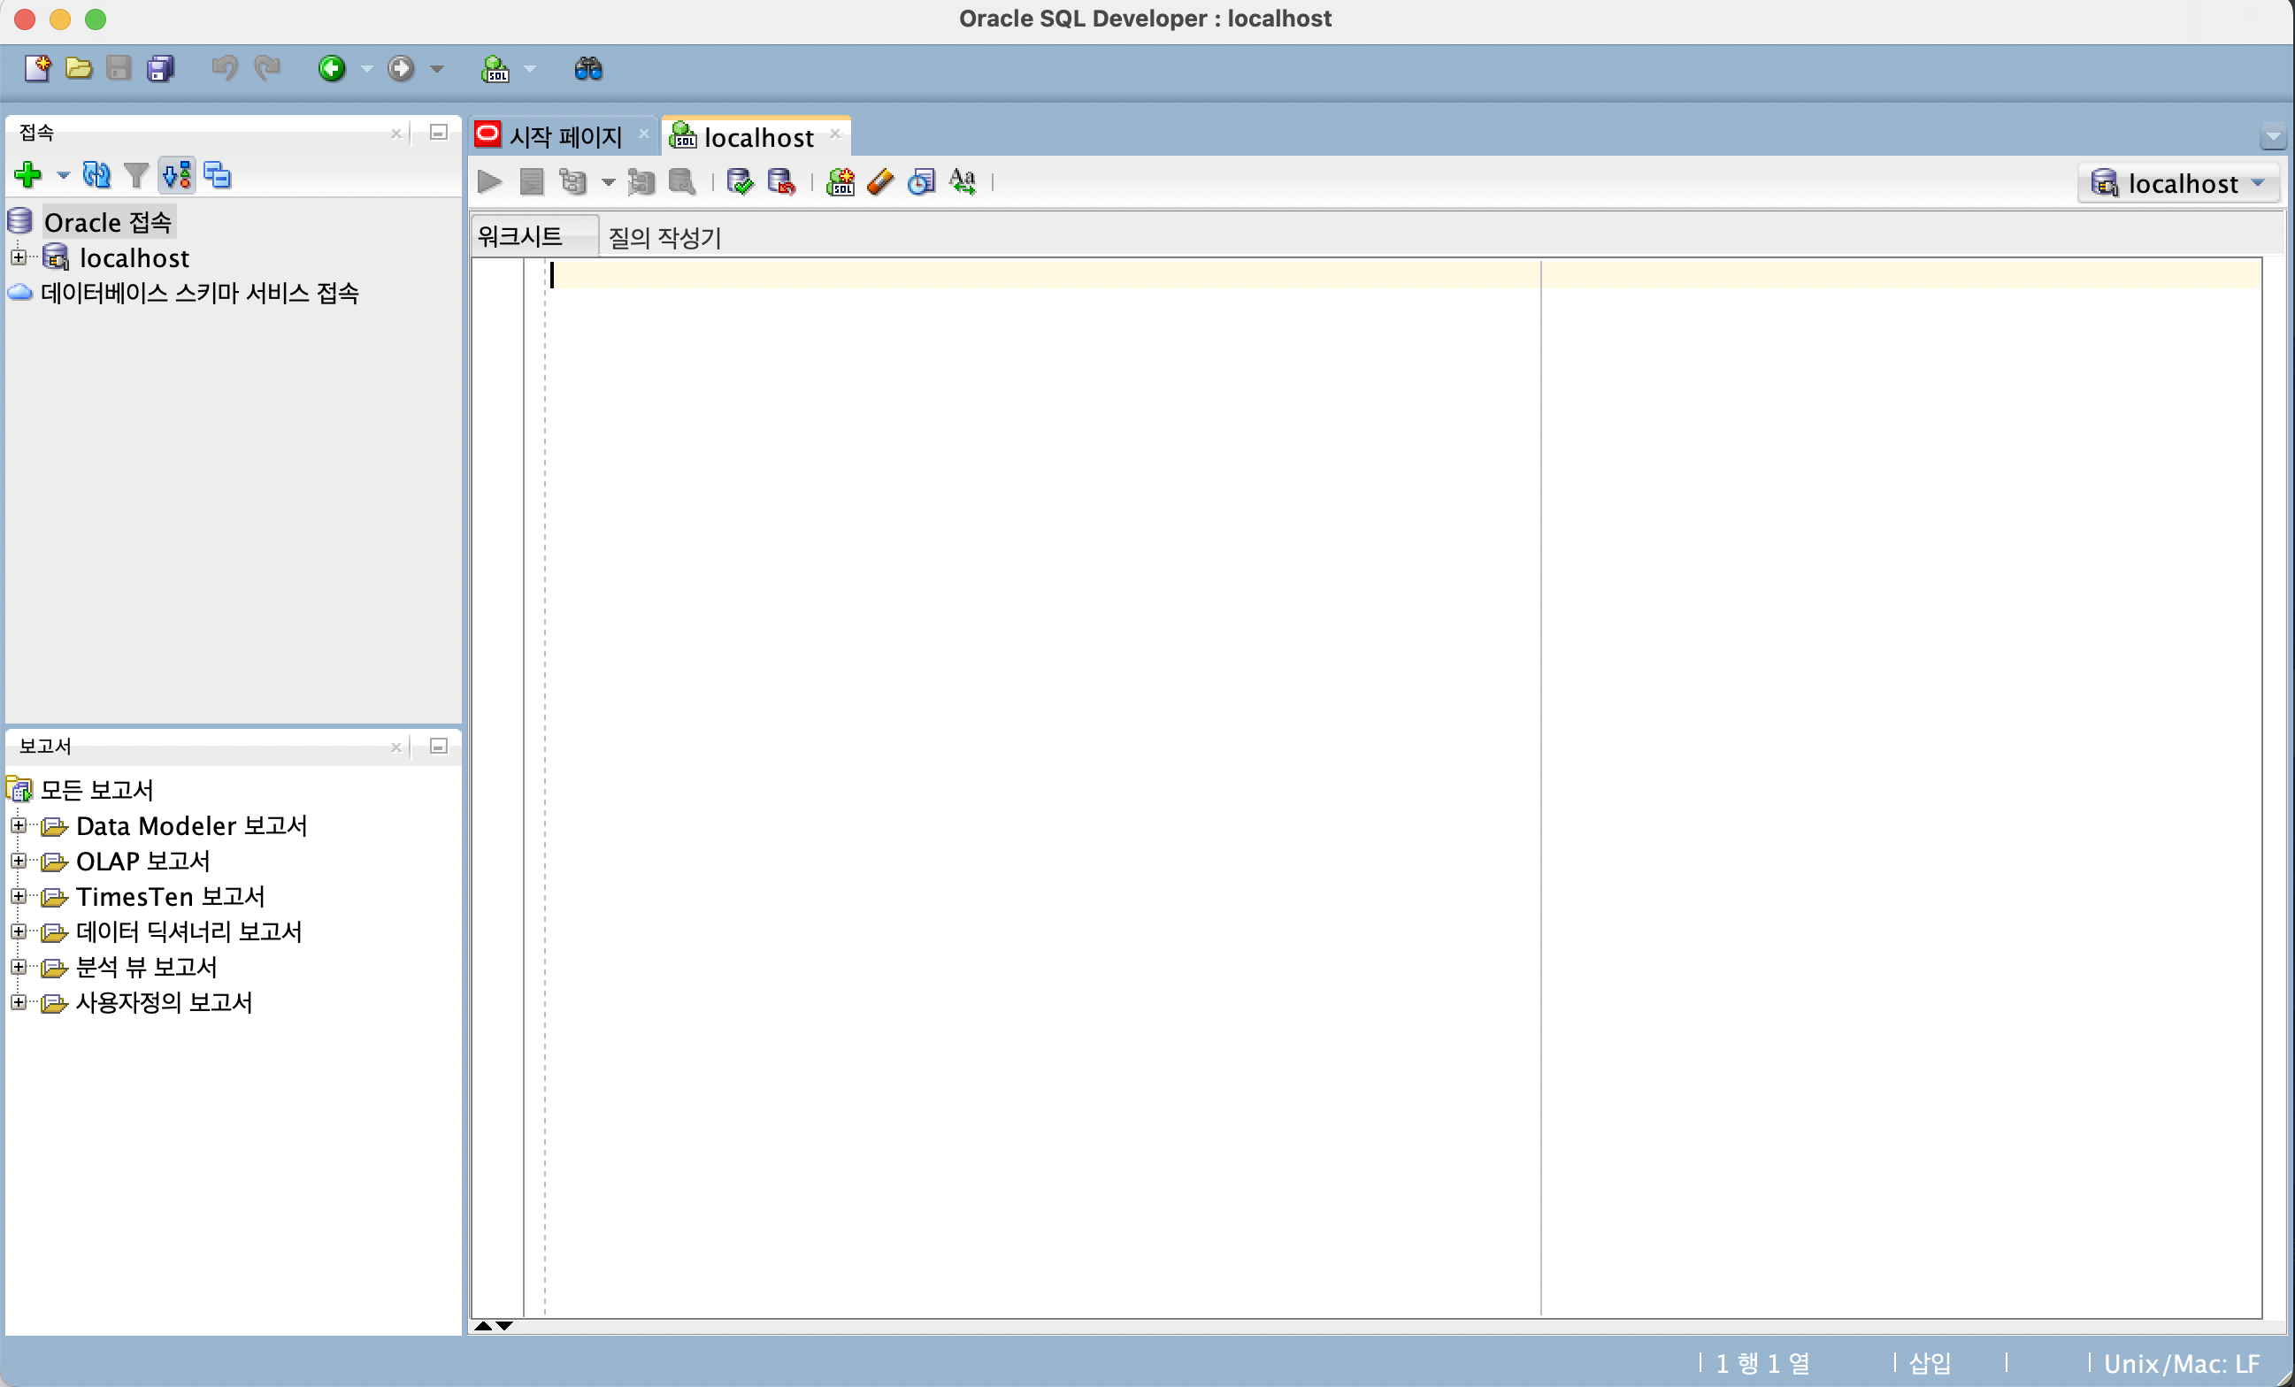2295x1387 pixels.
Task: Clear worksheet with the eraser icon
Action: [x=880, y=181]
